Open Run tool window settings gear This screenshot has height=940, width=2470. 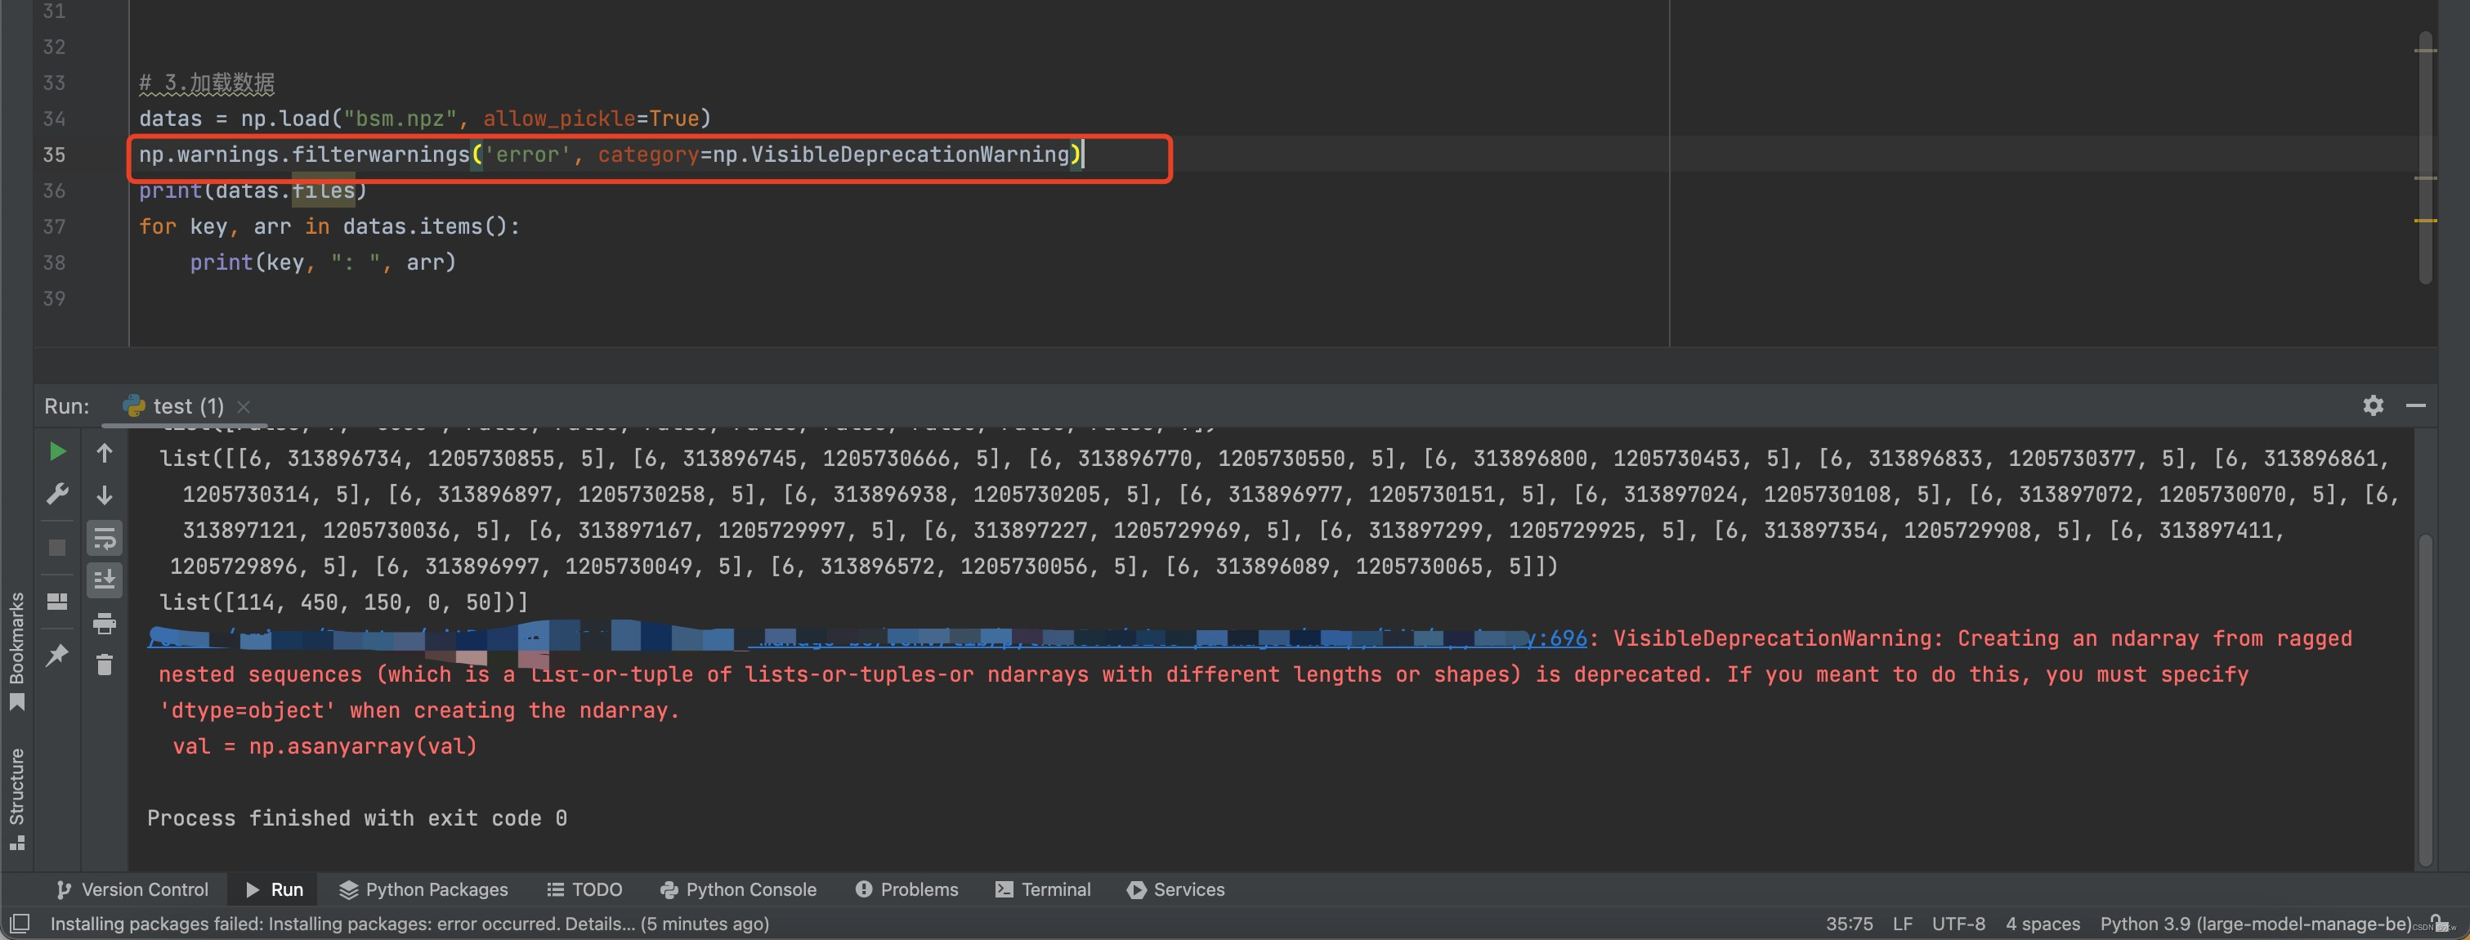tap(2374, 405)
